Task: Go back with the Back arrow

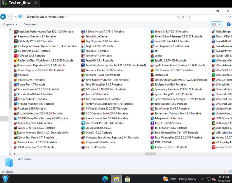Action: coord(3,17)
